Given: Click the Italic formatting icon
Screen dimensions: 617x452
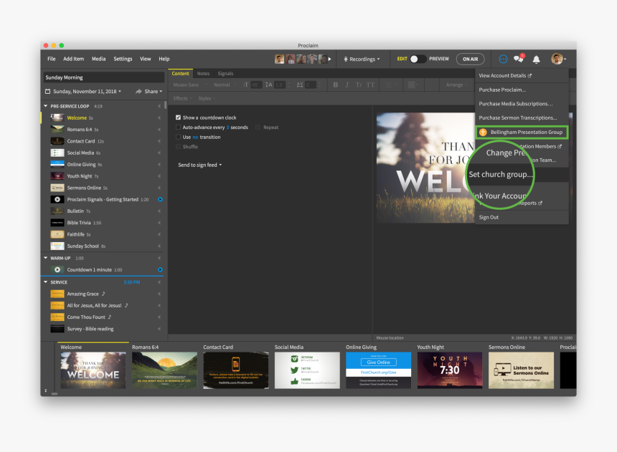Looking at the screenshot, I should tap(347, 85).
